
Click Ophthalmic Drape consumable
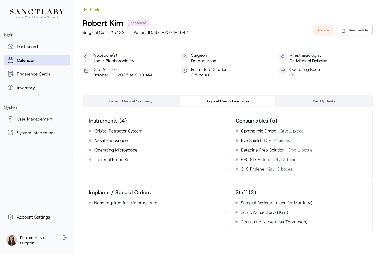click(x=258, y=131)
